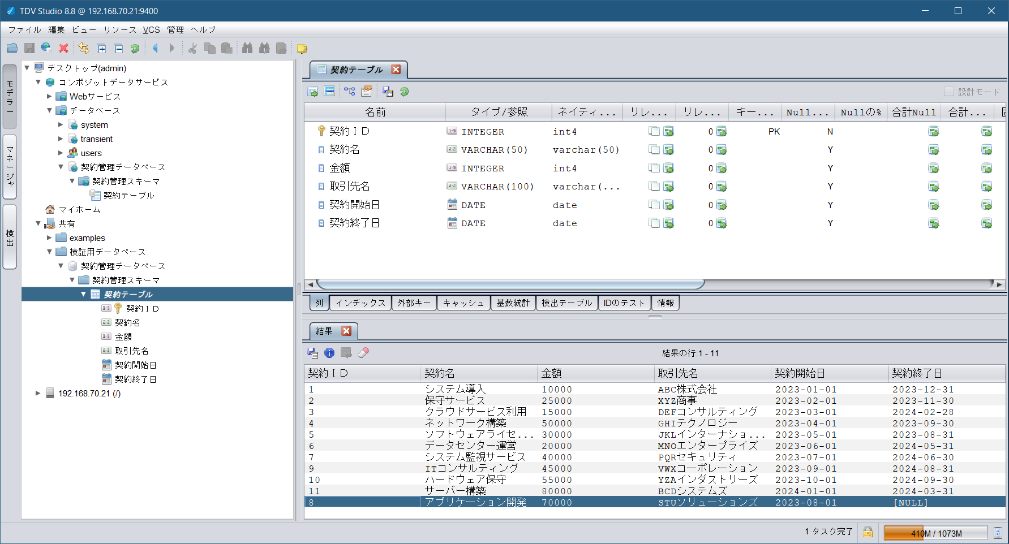1009x544 pixels.
Task: Collapse the 検証用データベース node
Action: pyautogui.click(x=49, y=252)
